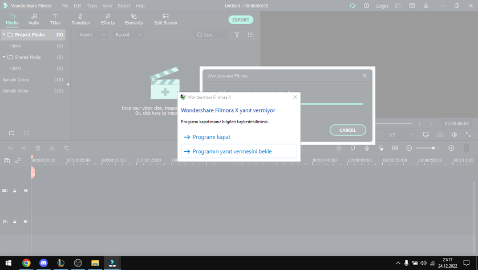
Task: Adjust the timeline zoom slider
Action: tap(430, 148)
